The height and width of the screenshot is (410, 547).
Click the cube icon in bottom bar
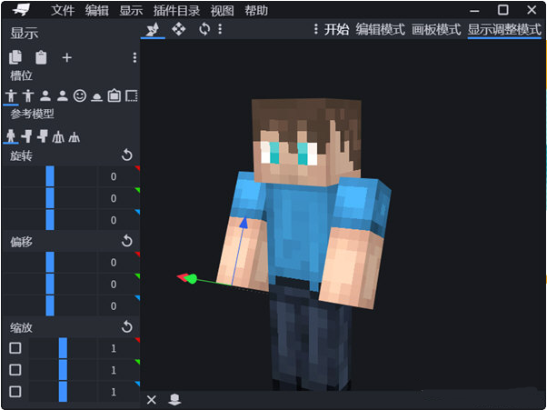(x=174, y=399)
